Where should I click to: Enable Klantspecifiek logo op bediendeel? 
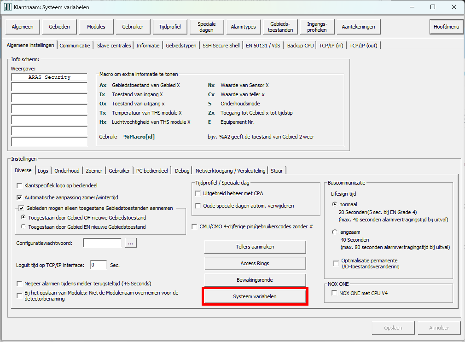(20, 186)
